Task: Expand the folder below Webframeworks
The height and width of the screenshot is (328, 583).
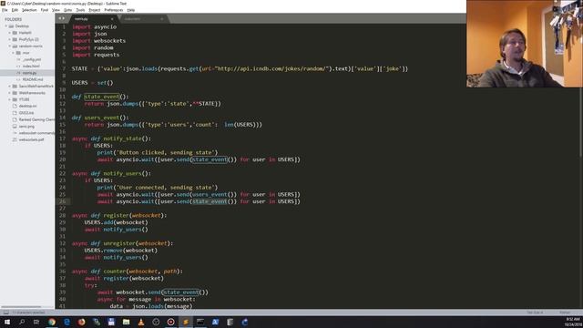Action: [x=10, y=99]
